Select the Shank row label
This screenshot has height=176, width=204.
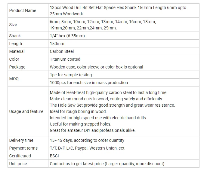point(15,36)
